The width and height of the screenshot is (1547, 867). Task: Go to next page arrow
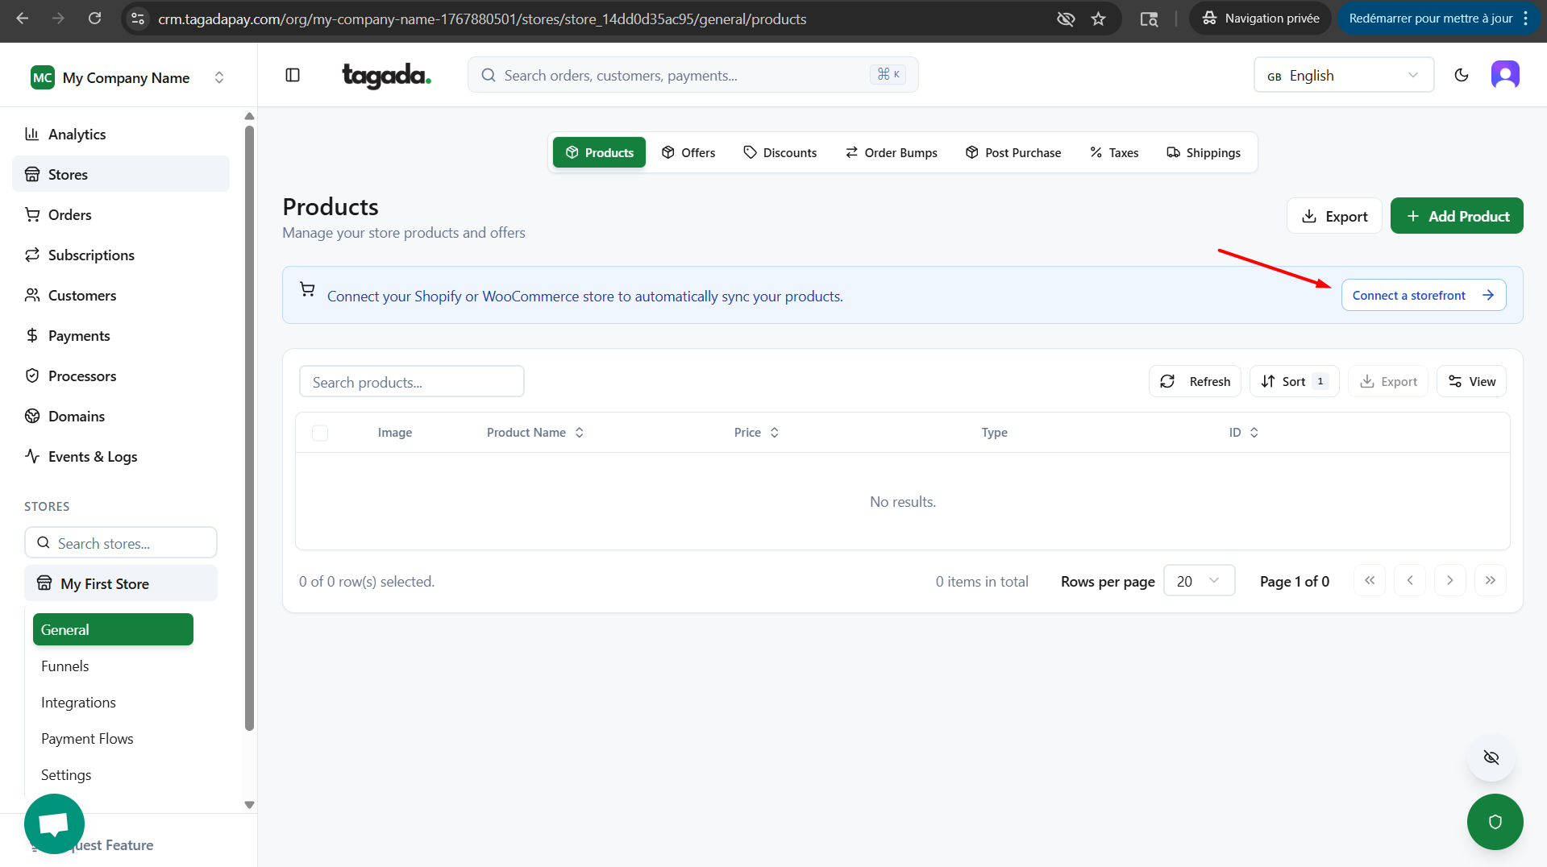[1449, 580]
